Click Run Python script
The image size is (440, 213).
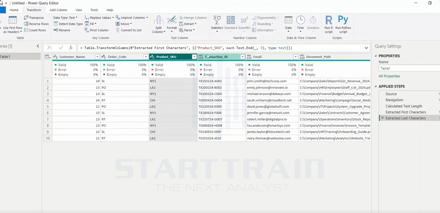pyautogui.click(x=343, y=24)
